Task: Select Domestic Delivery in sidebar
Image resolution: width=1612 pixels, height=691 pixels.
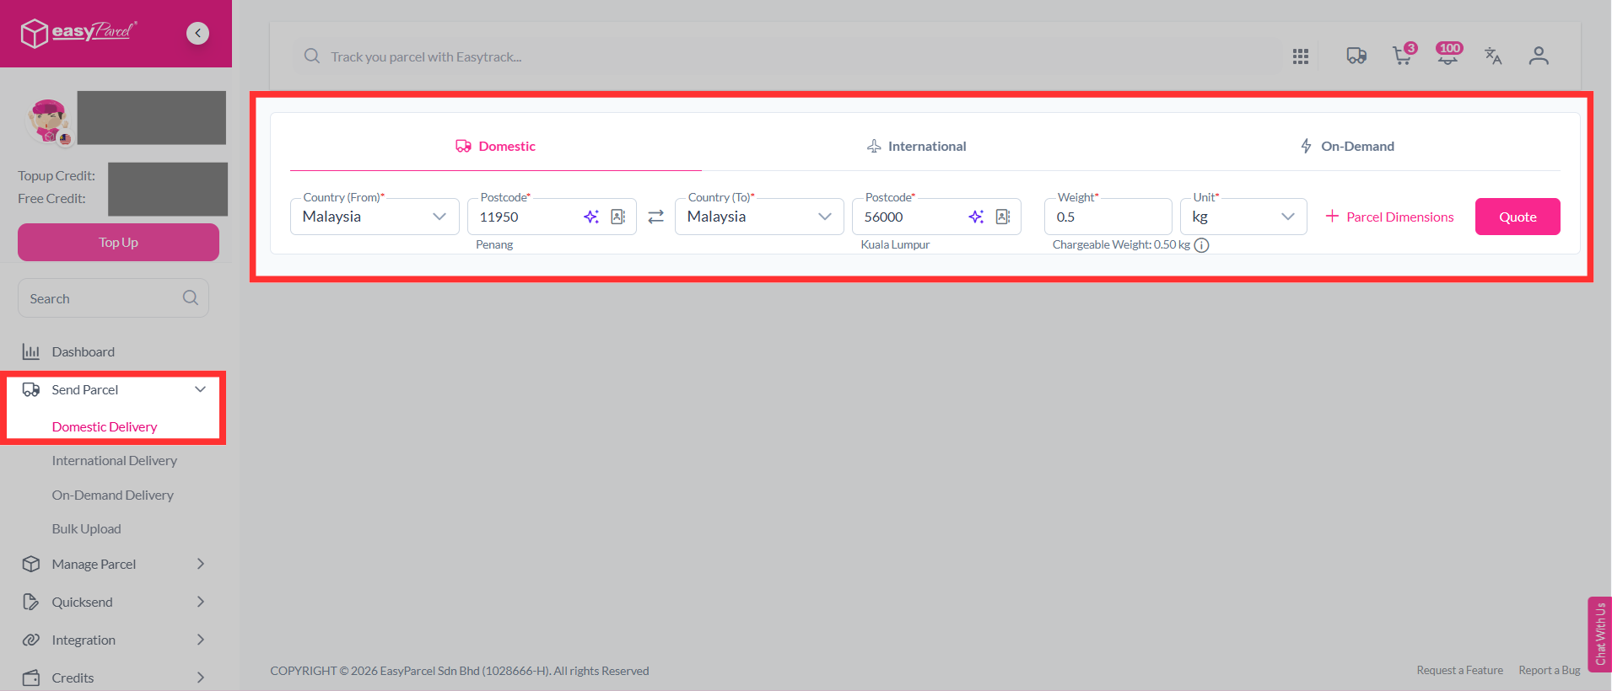Action: [x=105, y=426]
